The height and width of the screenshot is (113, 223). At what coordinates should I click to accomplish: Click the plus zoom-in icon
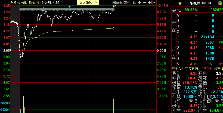point(140,3)
